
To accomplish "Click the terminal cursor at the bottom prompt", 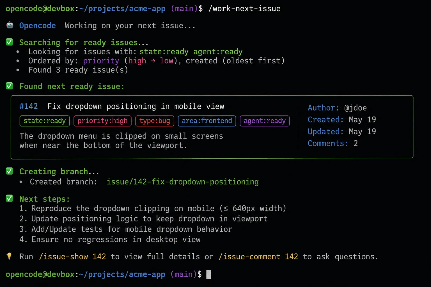I will pos(208,274).
